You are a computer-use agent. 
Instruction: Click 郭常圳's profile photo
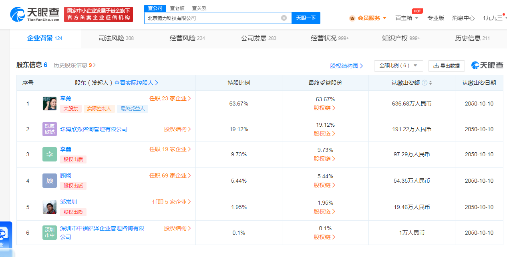pos(50,207)
